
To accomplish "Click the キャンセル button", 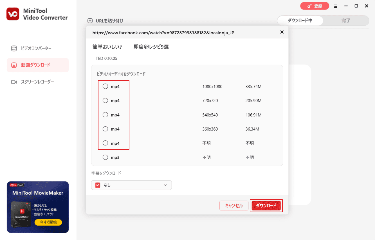I will (x=234, y=206).
